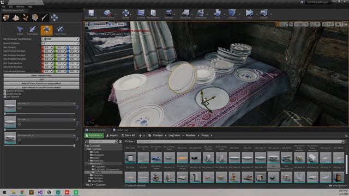Viewport: 349px width, 196px height.
Task: Toggle the Relative Percents checkbox
Action: click(5, 91)
